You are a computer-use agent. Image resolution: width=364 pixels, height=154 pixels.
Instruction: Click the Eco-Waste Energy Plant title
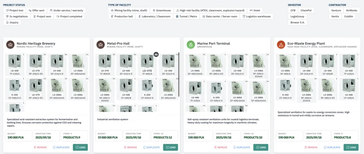pyautogui.click(x=306, y=44)
